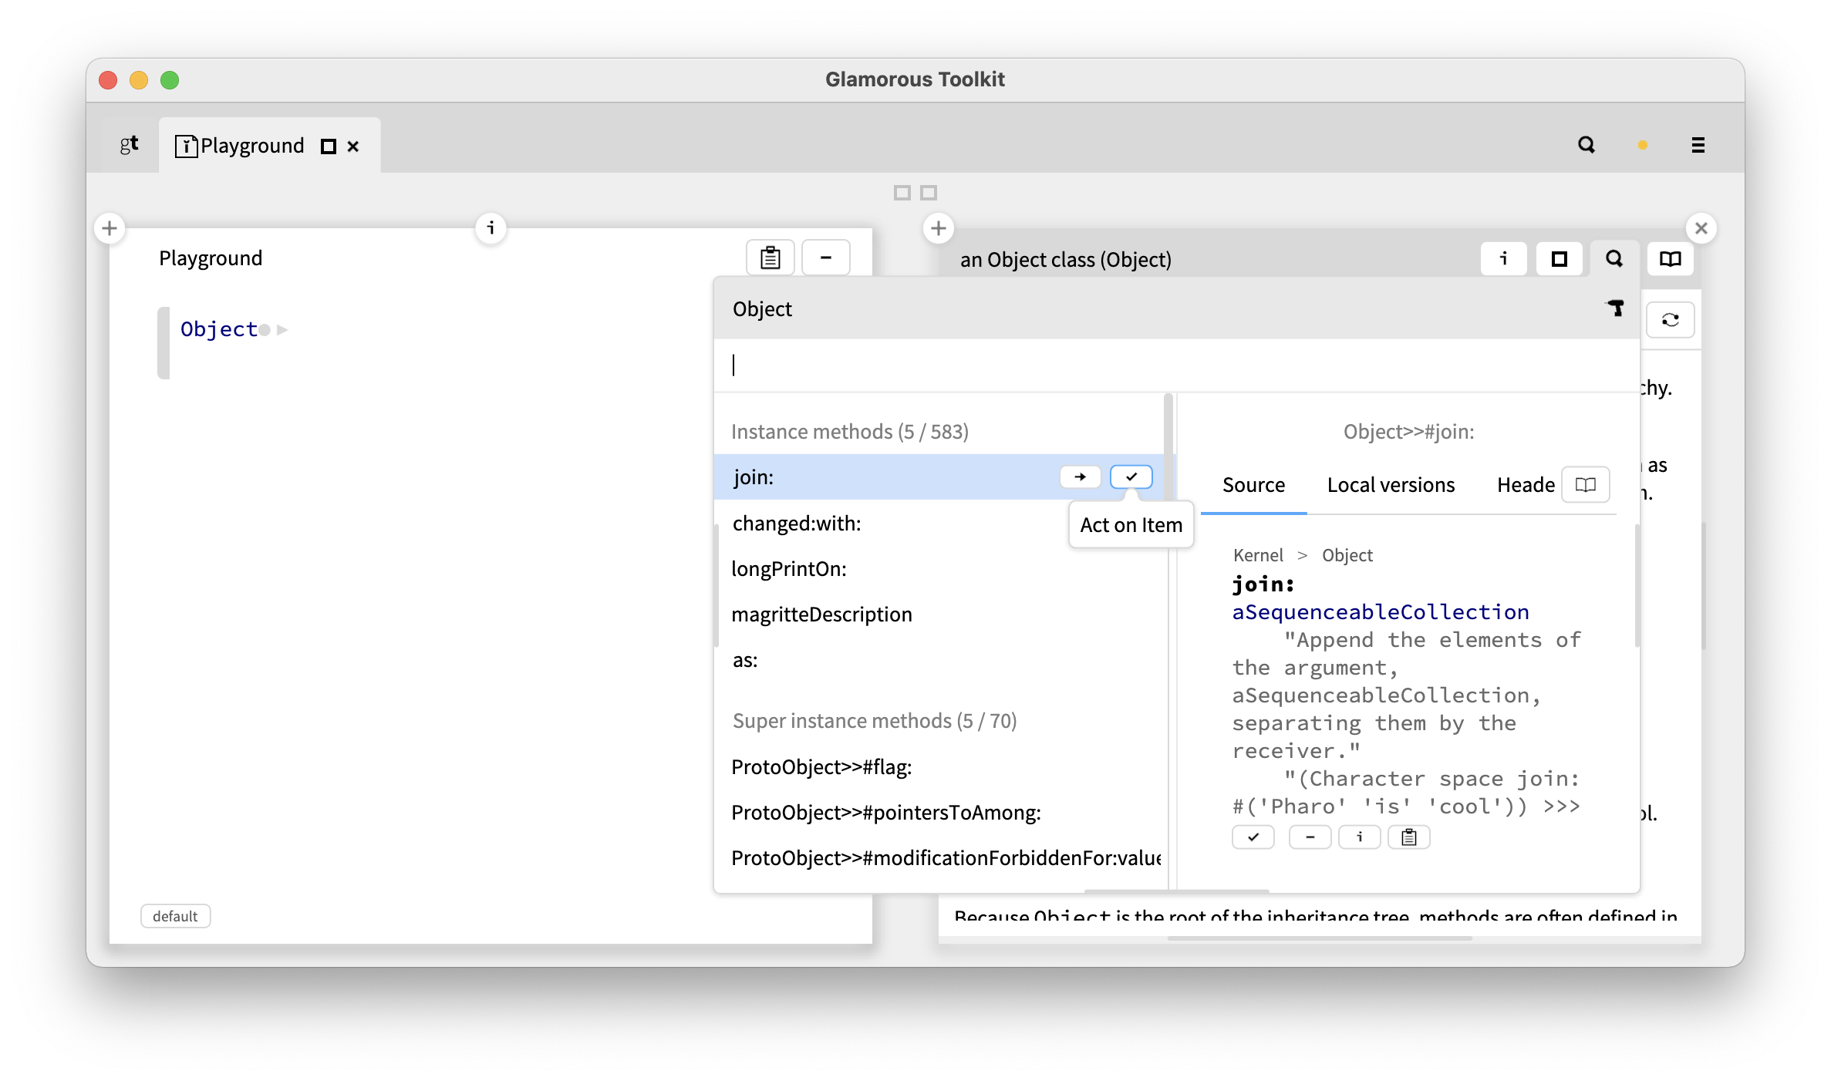The height and width of the screenshot is (1081, 1831).
Task: Toggle Act on Item checkmark beside join:
Action: point(1130,477)
